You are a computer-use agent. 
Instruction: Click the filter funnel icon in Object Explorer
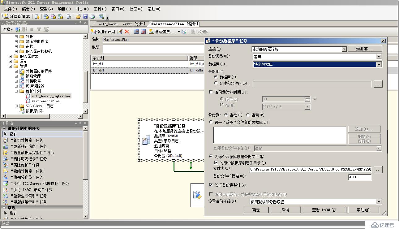pyautogui.click(x=39, y=29)
